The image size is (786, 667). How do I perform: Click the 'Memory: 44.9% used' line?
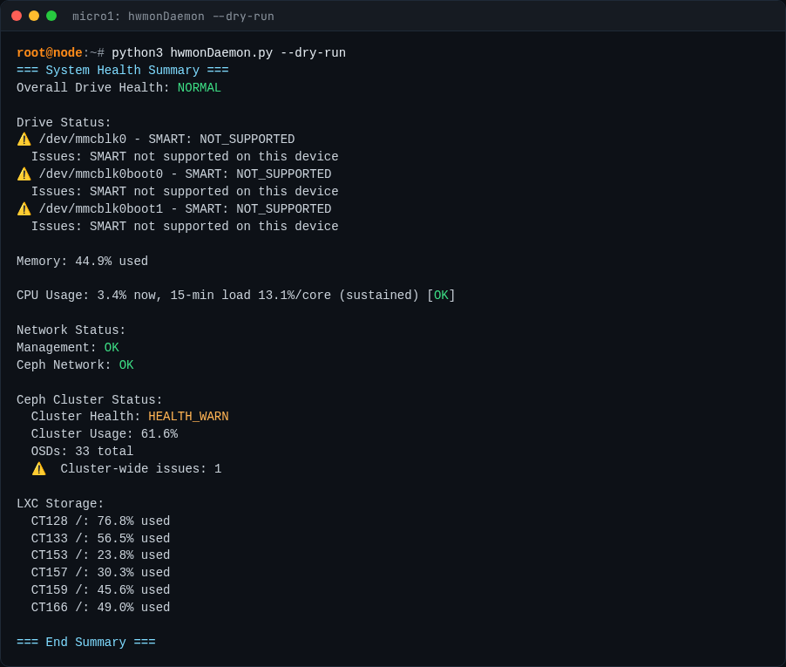click(x=82, y=262)
